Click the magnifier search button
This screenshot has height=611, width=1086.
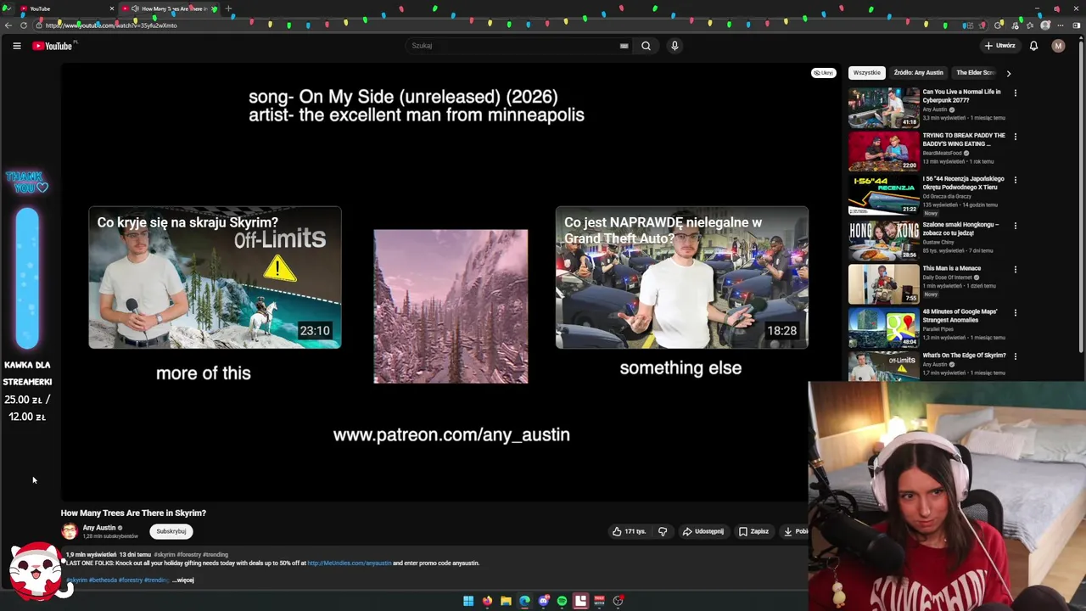pos(646,46)
